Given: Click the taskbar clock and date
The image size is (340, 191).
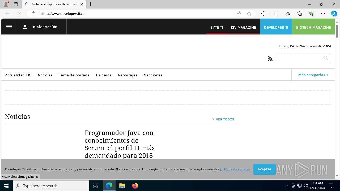Looking at the screenshot, I should [x=317, y=186].
